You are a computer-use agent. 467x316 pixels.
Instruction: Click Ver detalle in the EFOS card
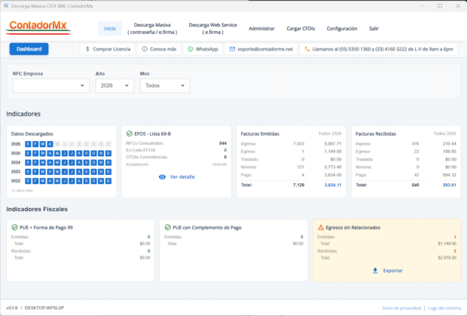pyautogui.click(x=176, y=176)
